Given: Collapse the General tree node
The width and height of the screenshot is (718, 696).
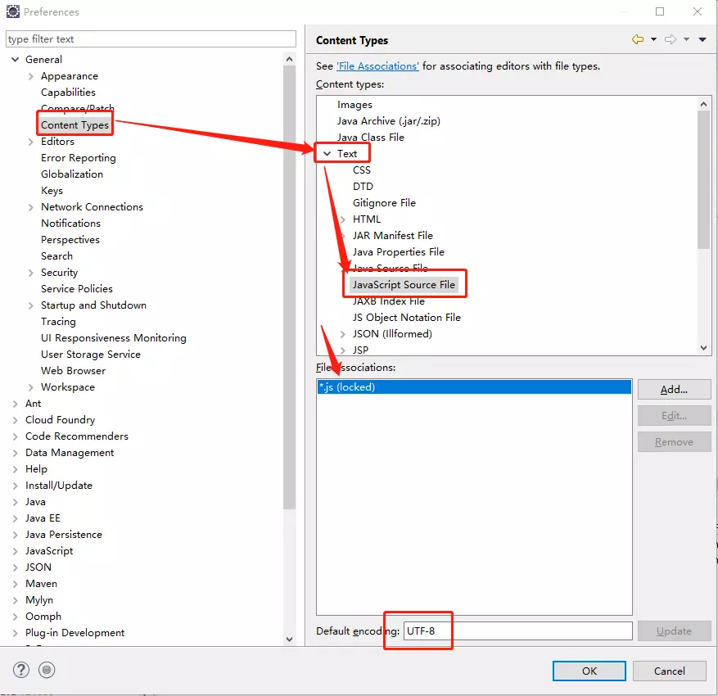Looking at the screenshot, I should pos(16,60).
